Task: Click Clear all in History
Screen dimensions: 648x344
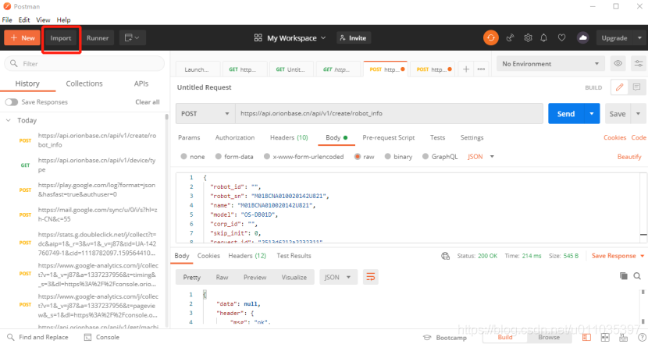Action: coord(148,102)
